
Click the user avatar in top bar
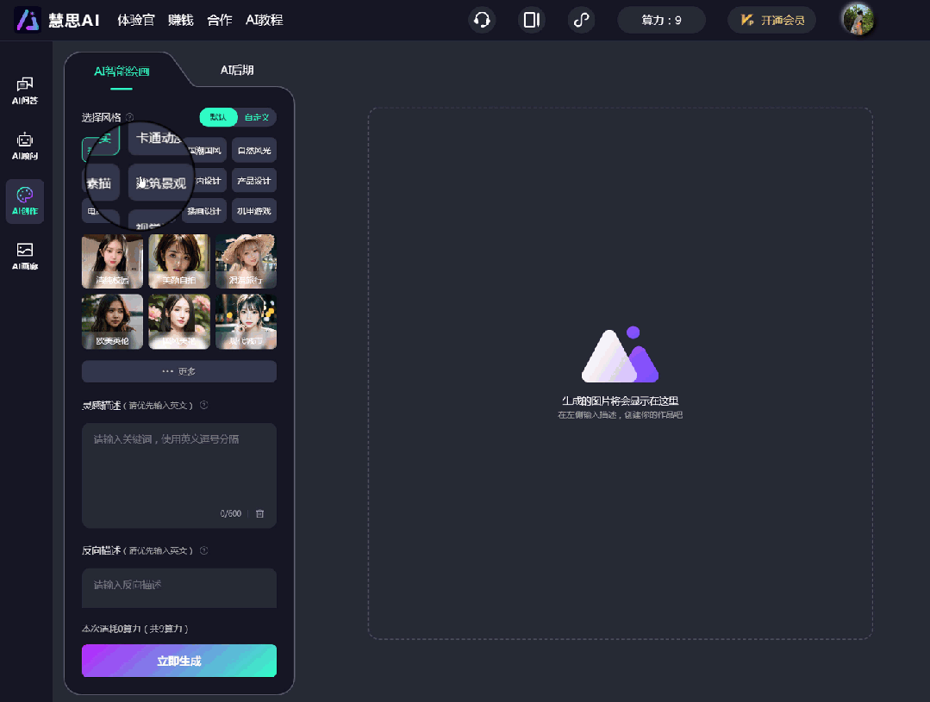pyautogui.click(x=857, y=19)
